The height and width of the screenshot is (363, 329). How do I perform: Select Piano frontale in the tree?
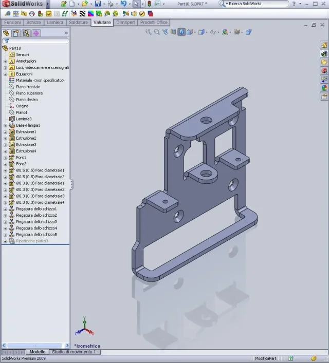click(28, 87)
